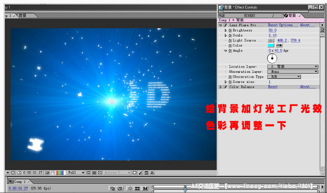Toggle Light Source stopwatch keyframing
This screenshot has width=327, height=193.
[x=230, y=41]
